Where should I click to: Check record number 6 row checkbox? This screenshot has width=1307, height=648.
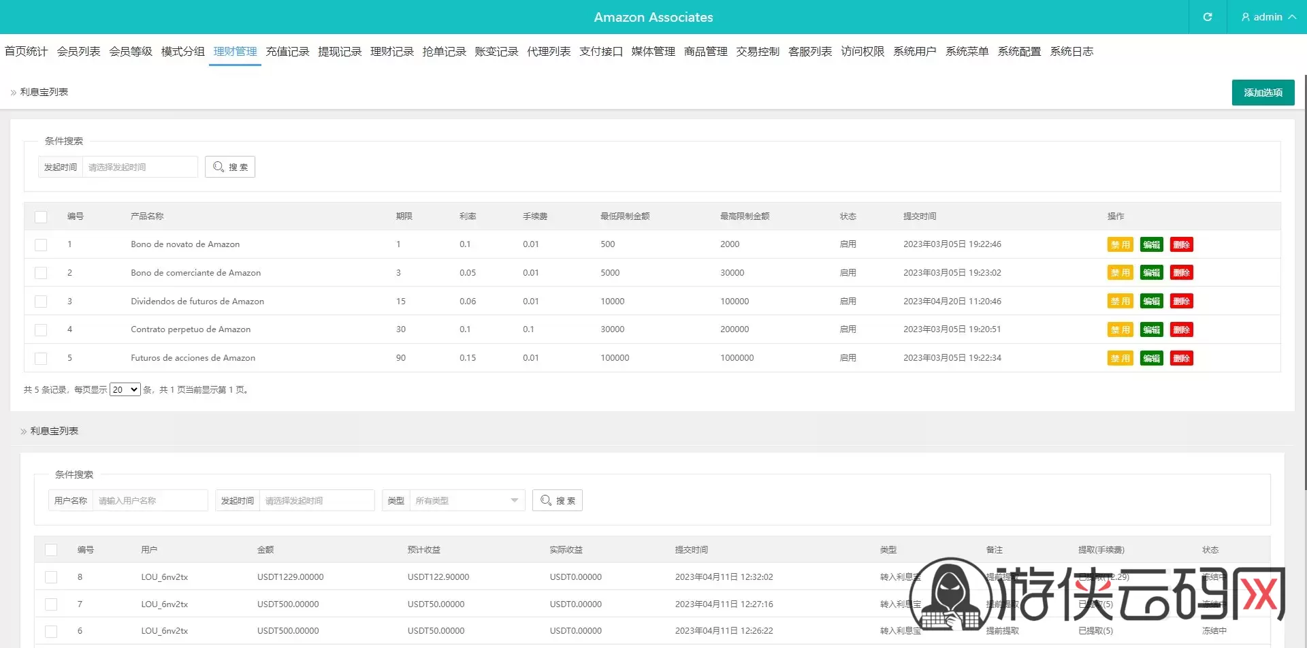click(51, 631)
